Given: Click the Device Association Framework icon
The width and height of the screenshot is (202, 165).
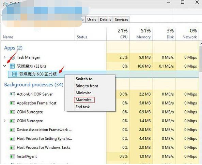Looking at the screenshot, I should click(12, 130).
